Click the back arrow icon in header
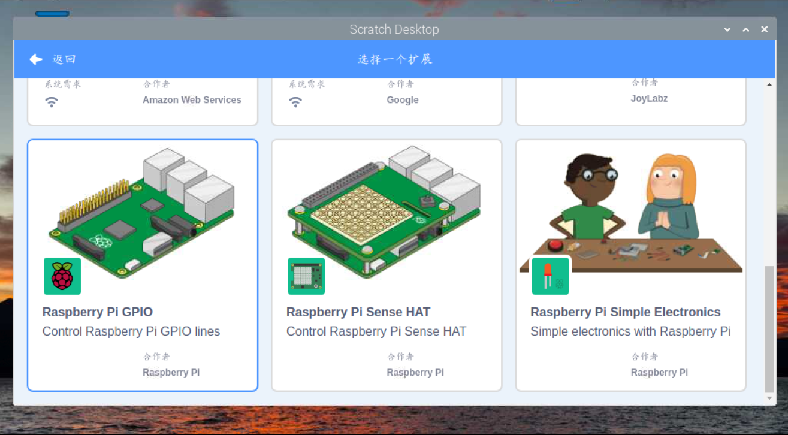The height and width of the screenshot is (435, 788). coord(36,59)
